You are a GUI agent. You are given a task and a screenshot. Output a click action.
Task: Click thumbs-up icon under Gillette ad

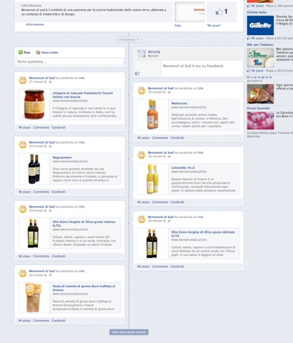(x=249, y=38)
